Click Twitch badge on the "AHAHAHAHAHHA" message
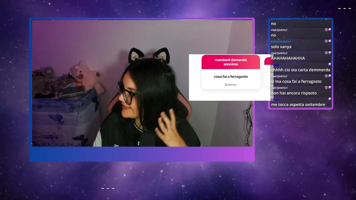This screenshot has height=200, width=356. click(x=330, y=53)
